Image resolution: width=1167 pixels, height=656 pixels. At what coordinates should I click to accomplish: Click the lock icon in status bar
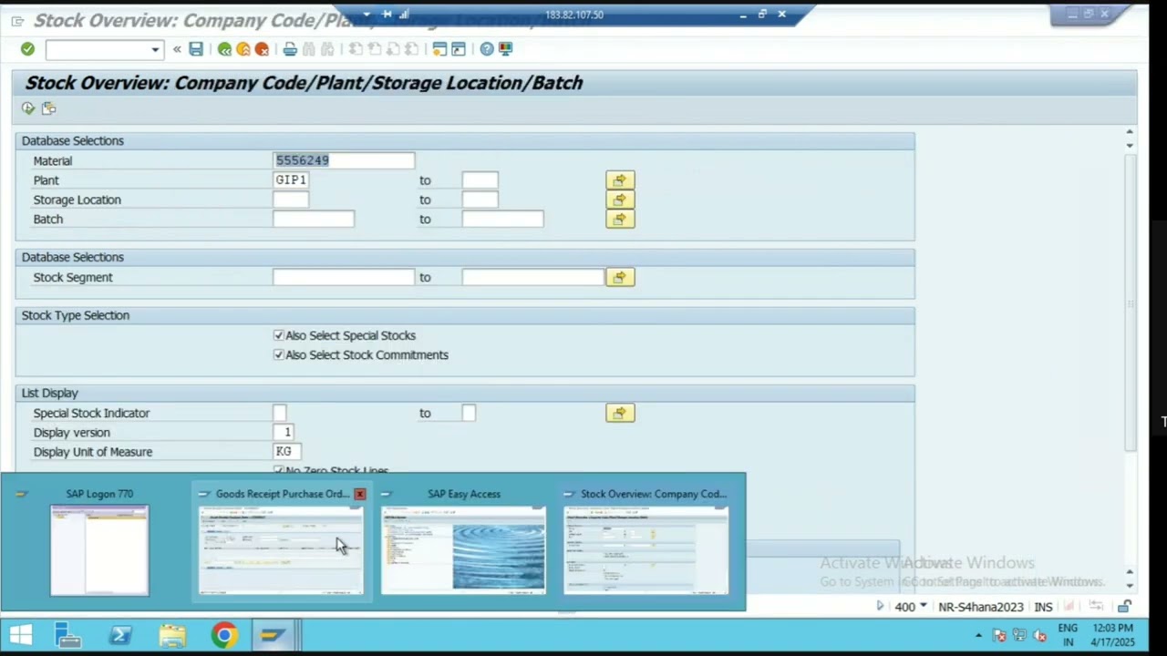[1125, 606]
